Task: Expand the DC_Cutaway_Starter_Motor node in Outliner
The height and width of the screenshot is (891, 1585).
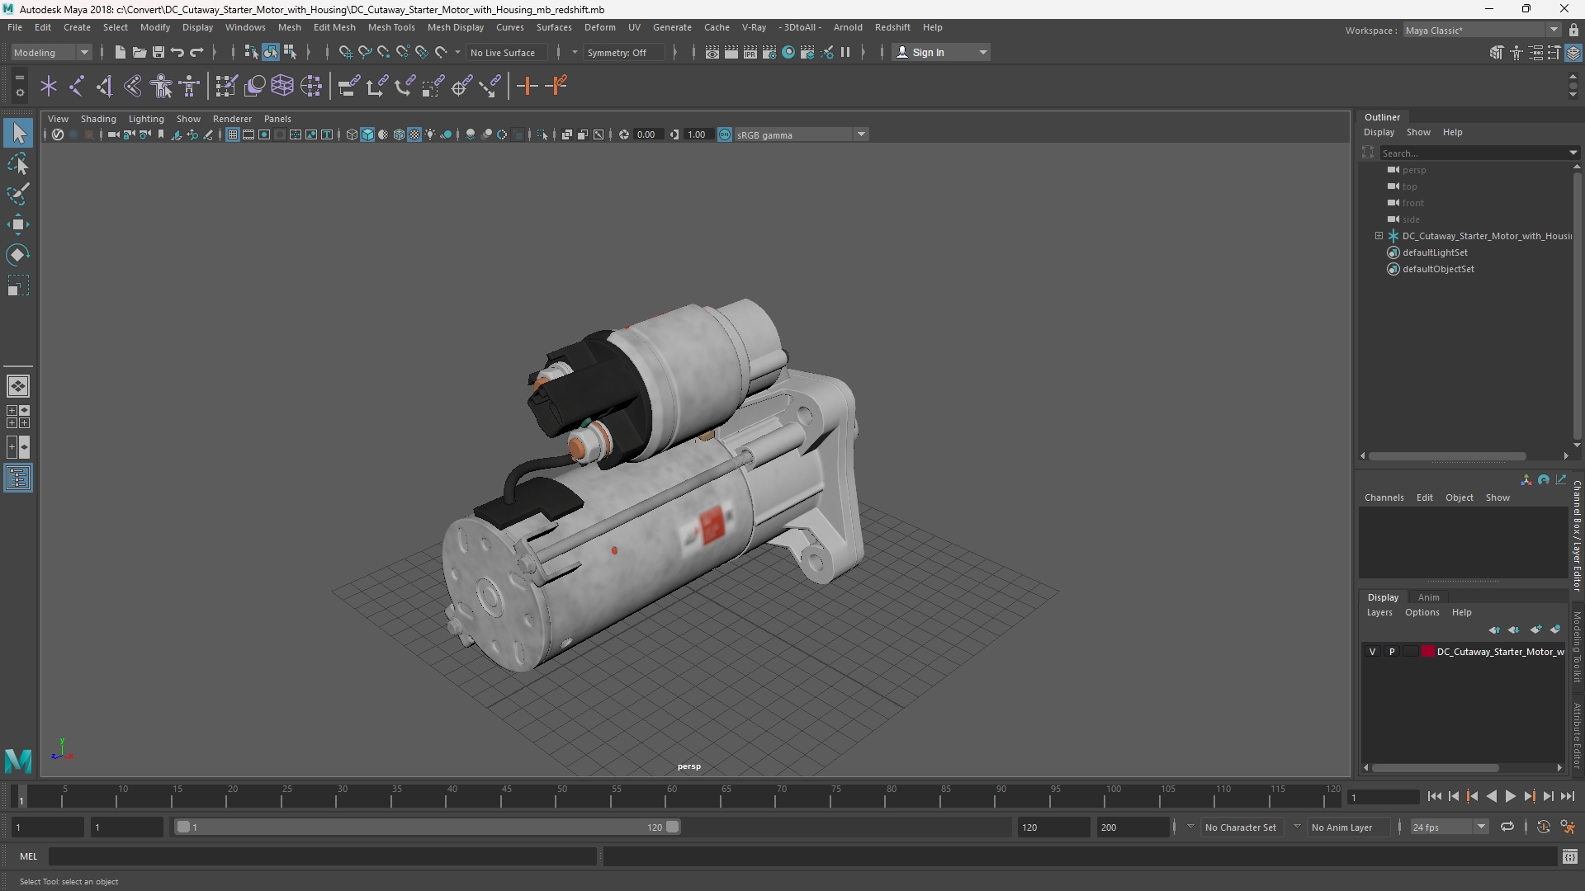Action: 1379,236
